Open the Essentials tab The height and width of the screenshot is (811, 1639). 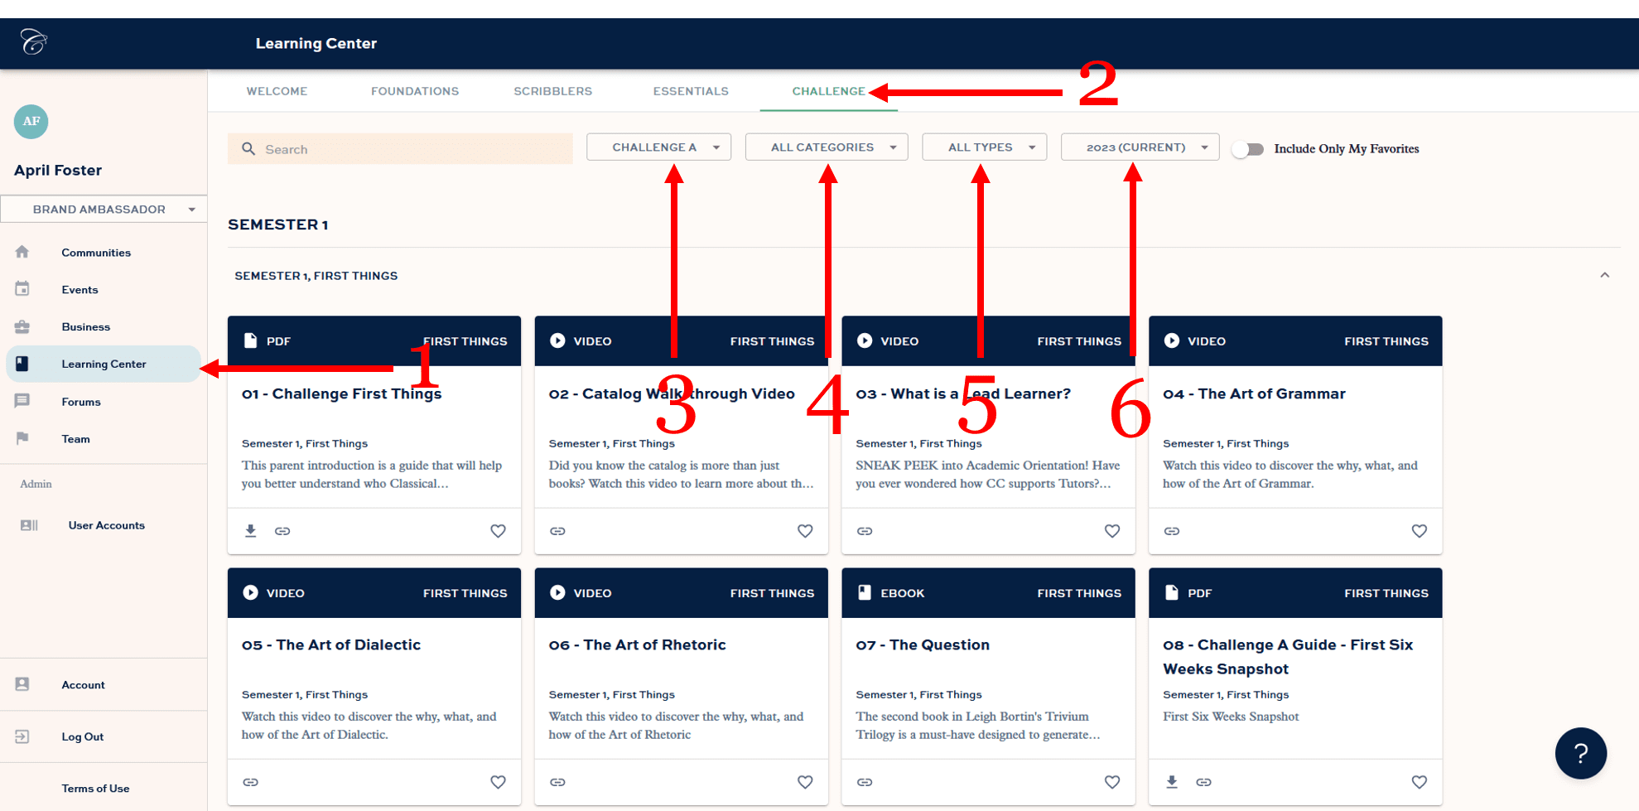[x=691, y=91]
